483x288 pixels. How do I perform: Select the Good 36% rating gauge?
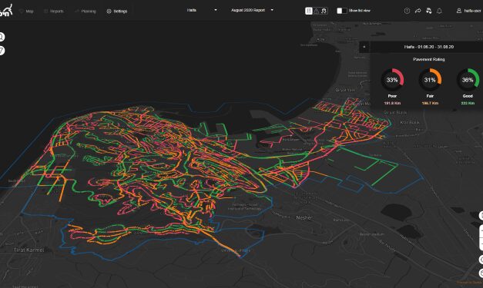click(468, 80)
